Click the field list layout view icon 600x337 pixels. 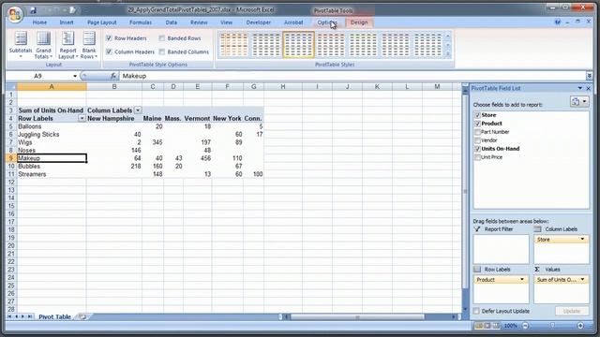pos(575,101)
